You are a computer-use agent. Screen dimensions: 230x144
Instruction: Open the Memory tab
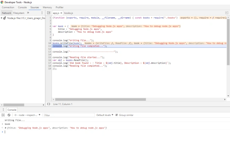point(47,7)
